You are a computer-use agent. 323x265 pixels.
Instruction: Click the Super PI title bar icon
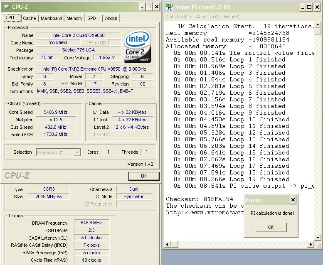pos(169,7)
